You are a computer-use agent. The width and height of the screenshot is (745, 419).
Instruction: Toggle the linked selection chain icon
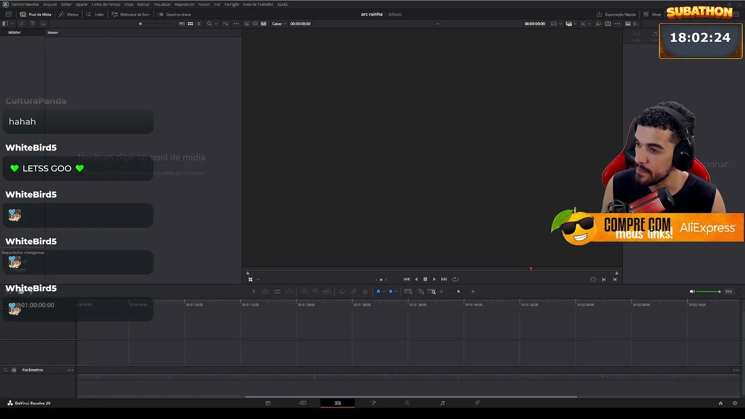[353, 292]
